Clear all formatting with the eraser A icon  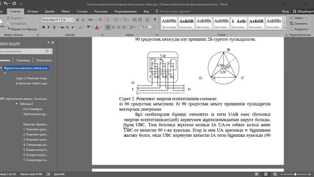100,20
